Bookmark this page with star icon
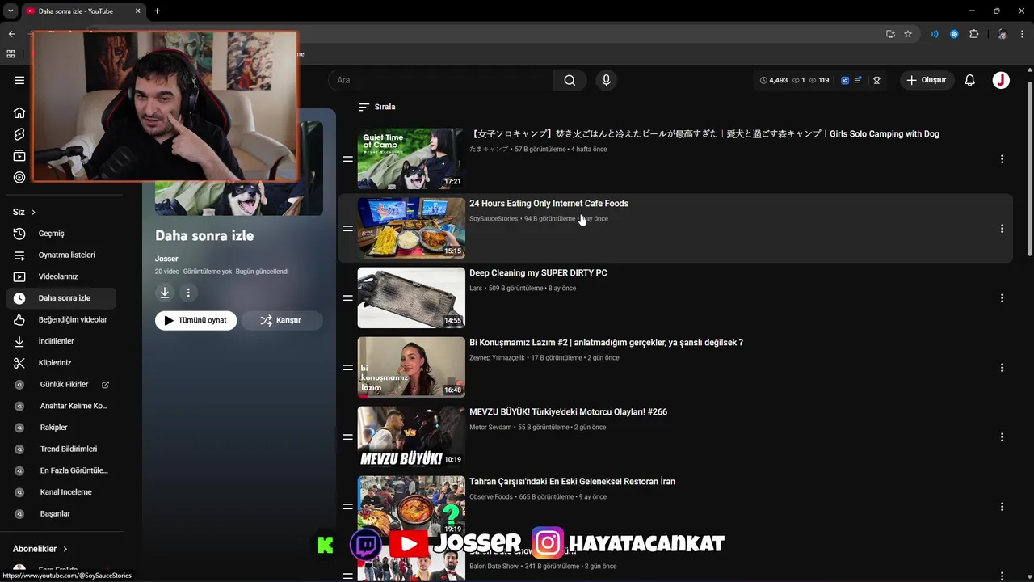1034x582 pixels. (908, 34)
